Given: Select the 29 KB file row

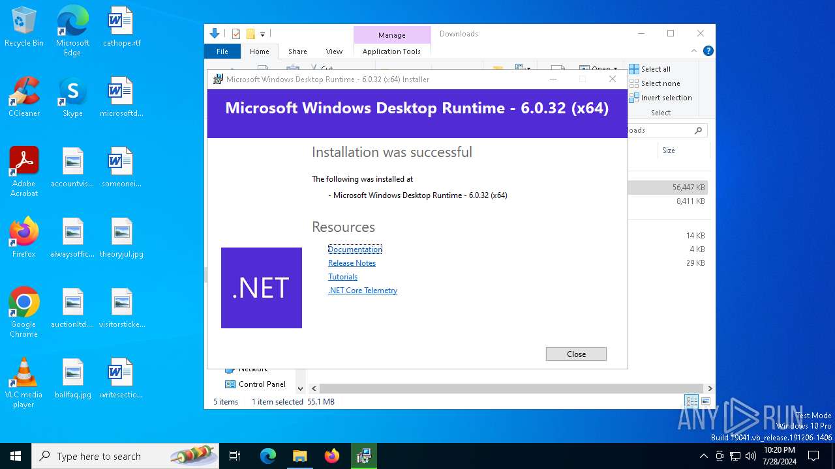Looking at the screenshot, I should [x=668, y=263].
